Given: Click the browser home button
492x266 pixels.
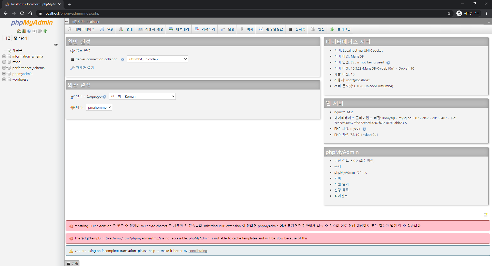Looking at the screenshot, I should click(x=30, y=13).
